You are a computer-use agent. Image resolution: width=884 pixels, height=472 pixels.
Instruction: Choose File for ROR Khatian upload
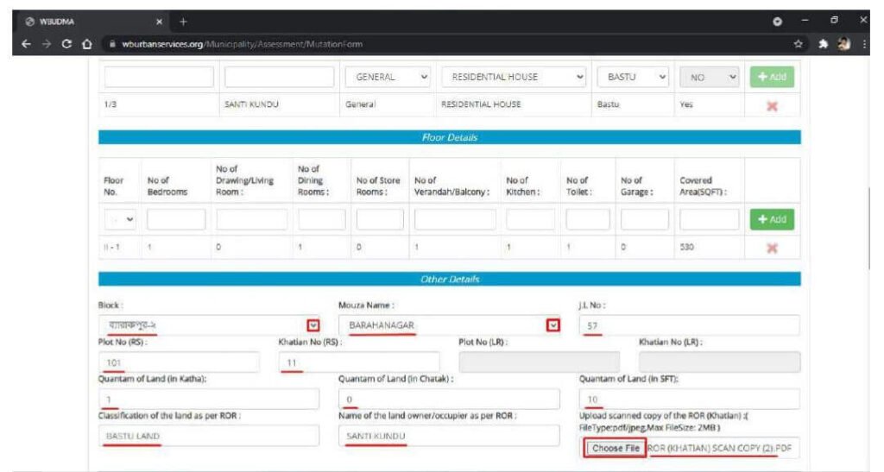[615, 449]
